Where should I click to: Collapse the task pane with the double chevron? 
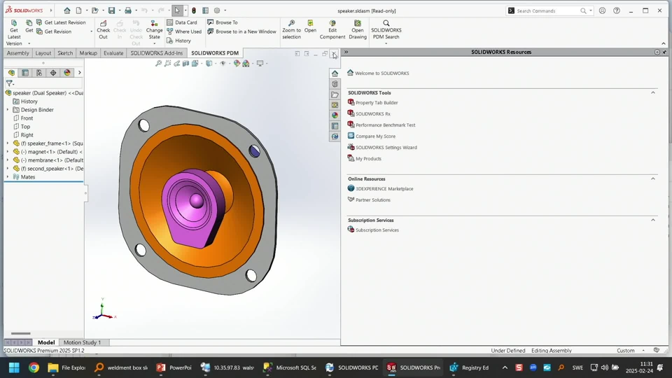(x=346, y=52)
